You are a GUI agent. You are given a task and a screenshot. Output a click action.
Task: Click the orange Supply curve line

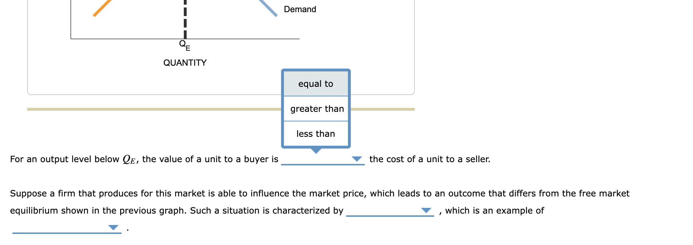(100, 8)
